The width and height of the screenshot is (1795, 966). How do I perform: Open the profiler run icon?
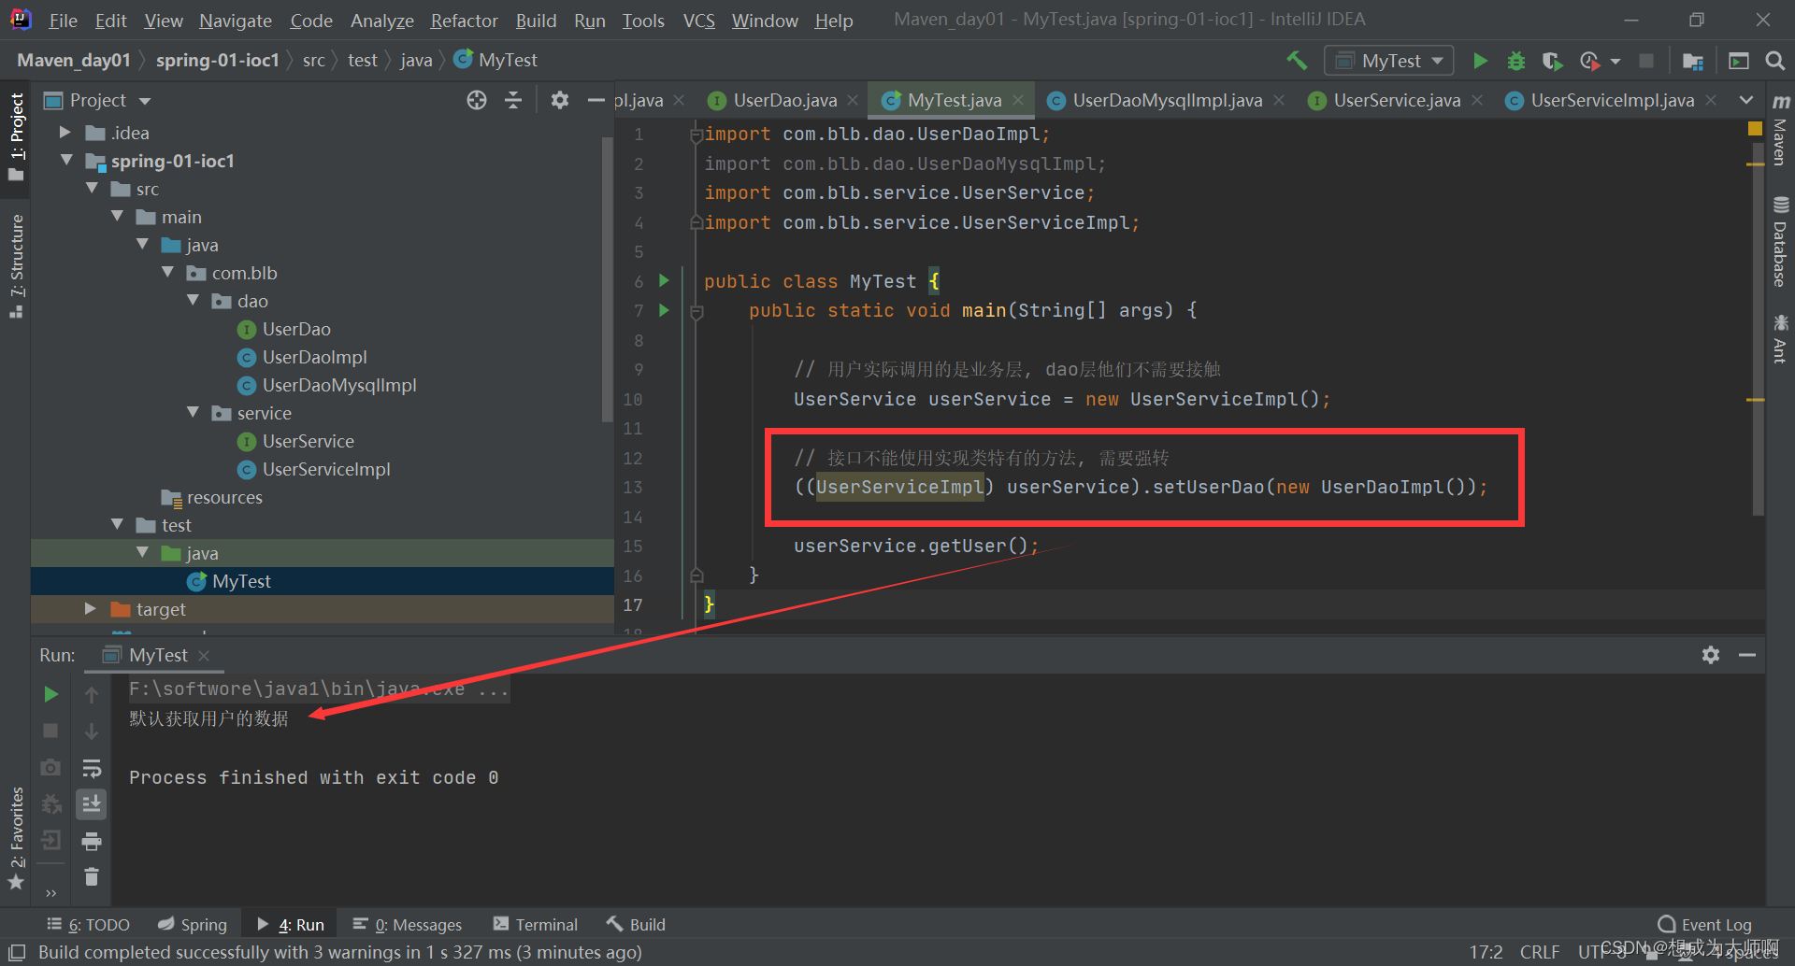pyautogui.click(x=1589, y=61)
